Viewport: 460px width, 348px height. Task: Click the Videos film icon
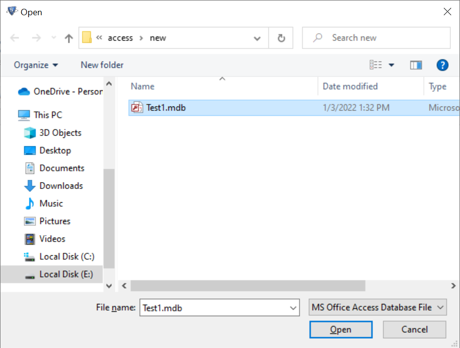pyautogui.click(x=29, y=239)
